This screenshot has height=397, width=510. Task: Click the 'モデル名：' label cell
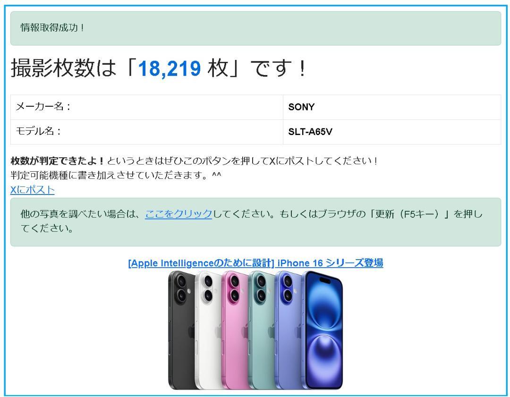[147, 132]
